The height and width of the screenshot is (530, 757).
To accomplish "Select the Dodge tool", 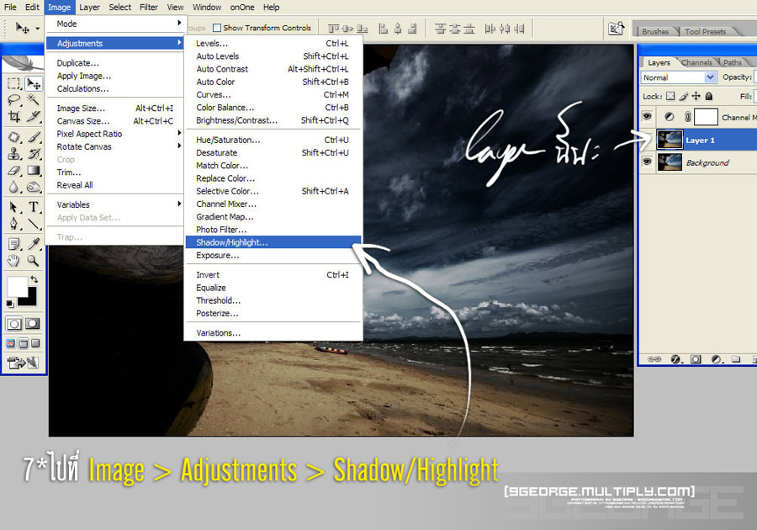I will [x=34, y=186].
